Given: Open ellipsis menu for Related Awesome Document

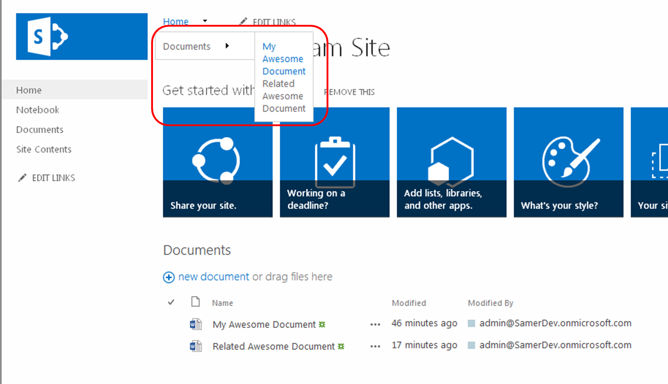Looking at the screenshot, I should pyautogui.click(x=375, y=347).
